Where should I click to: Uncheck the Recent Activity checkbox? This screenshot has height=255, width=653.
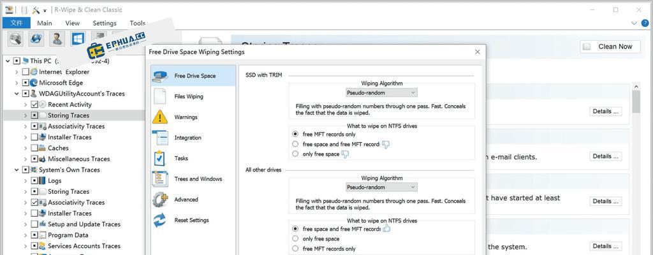34,105
